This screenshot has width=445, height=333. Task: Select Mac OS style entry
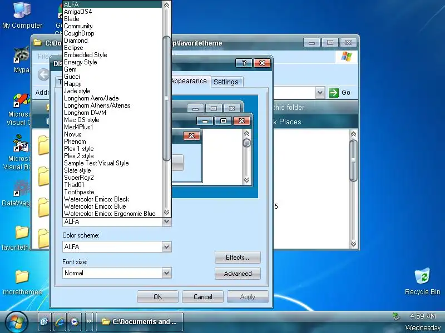pos(112,120)
